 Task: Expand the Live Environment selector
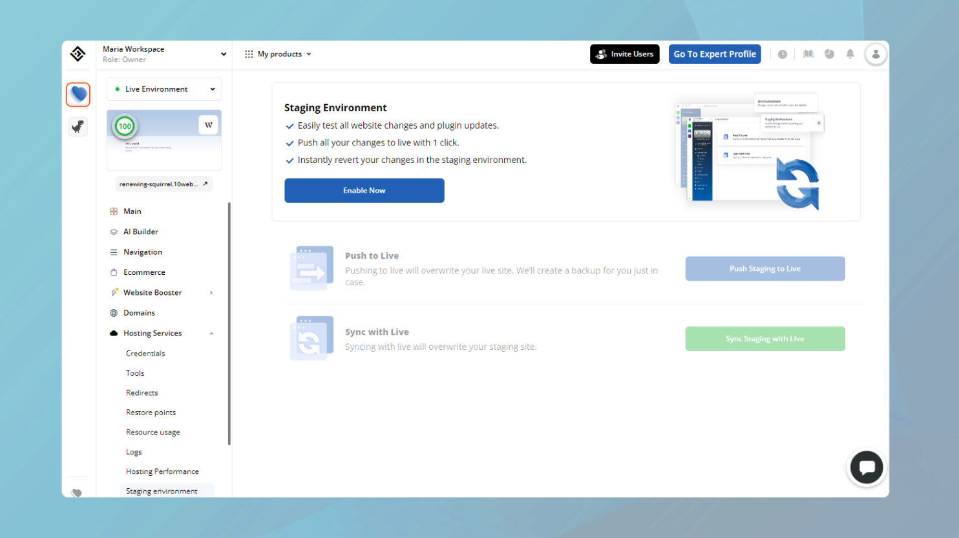(163, 89)
